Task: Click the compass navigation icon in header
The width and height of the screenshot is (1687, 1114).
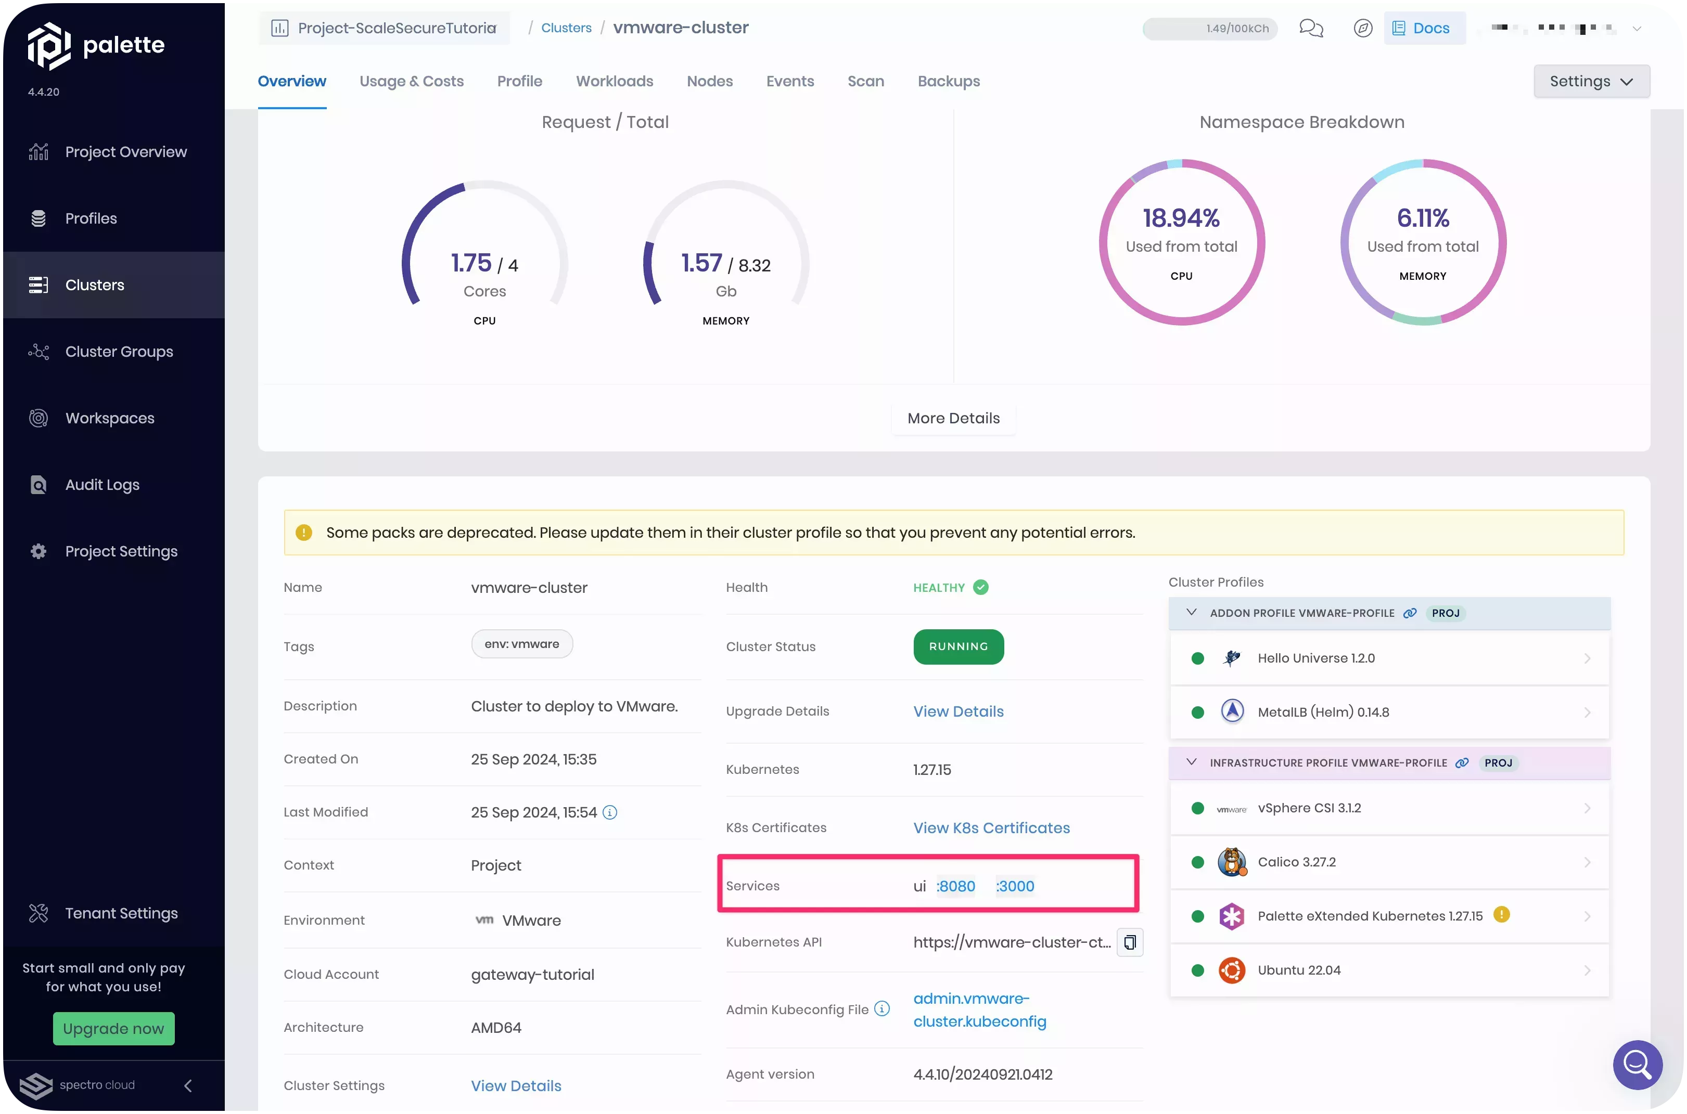Action: point(1362,28)
